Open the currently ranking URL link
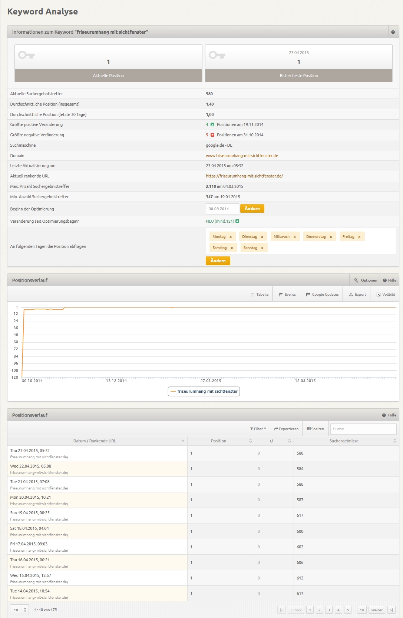The image size is (403, 618). click(x=244, y=176)
